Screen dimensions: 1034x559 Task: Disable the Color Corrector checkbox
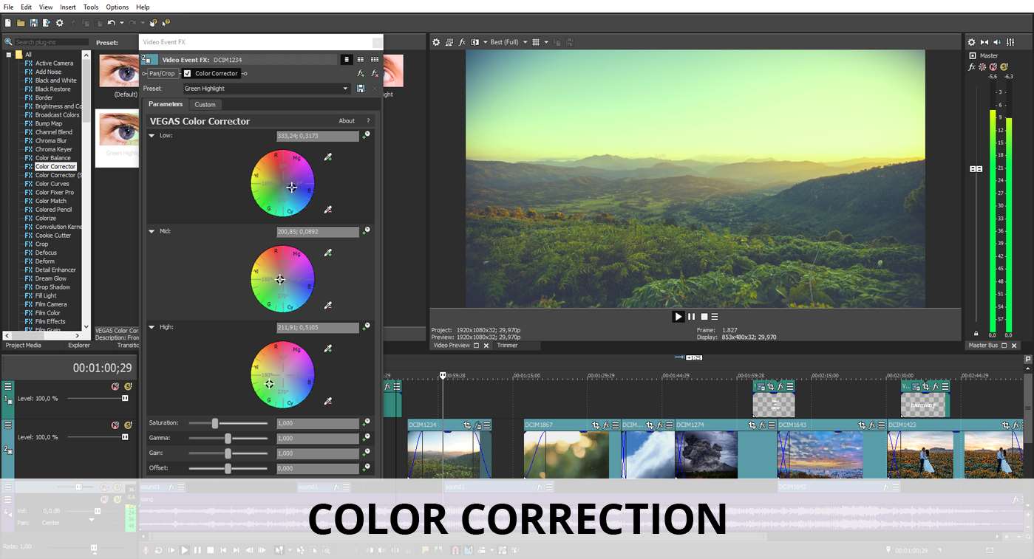tap(188, 73)
